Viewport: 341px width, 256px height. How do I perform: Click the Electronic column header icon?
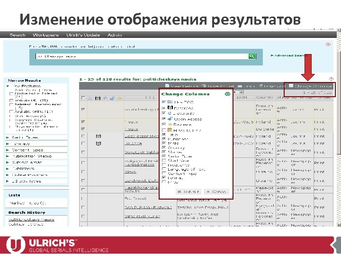105,98
